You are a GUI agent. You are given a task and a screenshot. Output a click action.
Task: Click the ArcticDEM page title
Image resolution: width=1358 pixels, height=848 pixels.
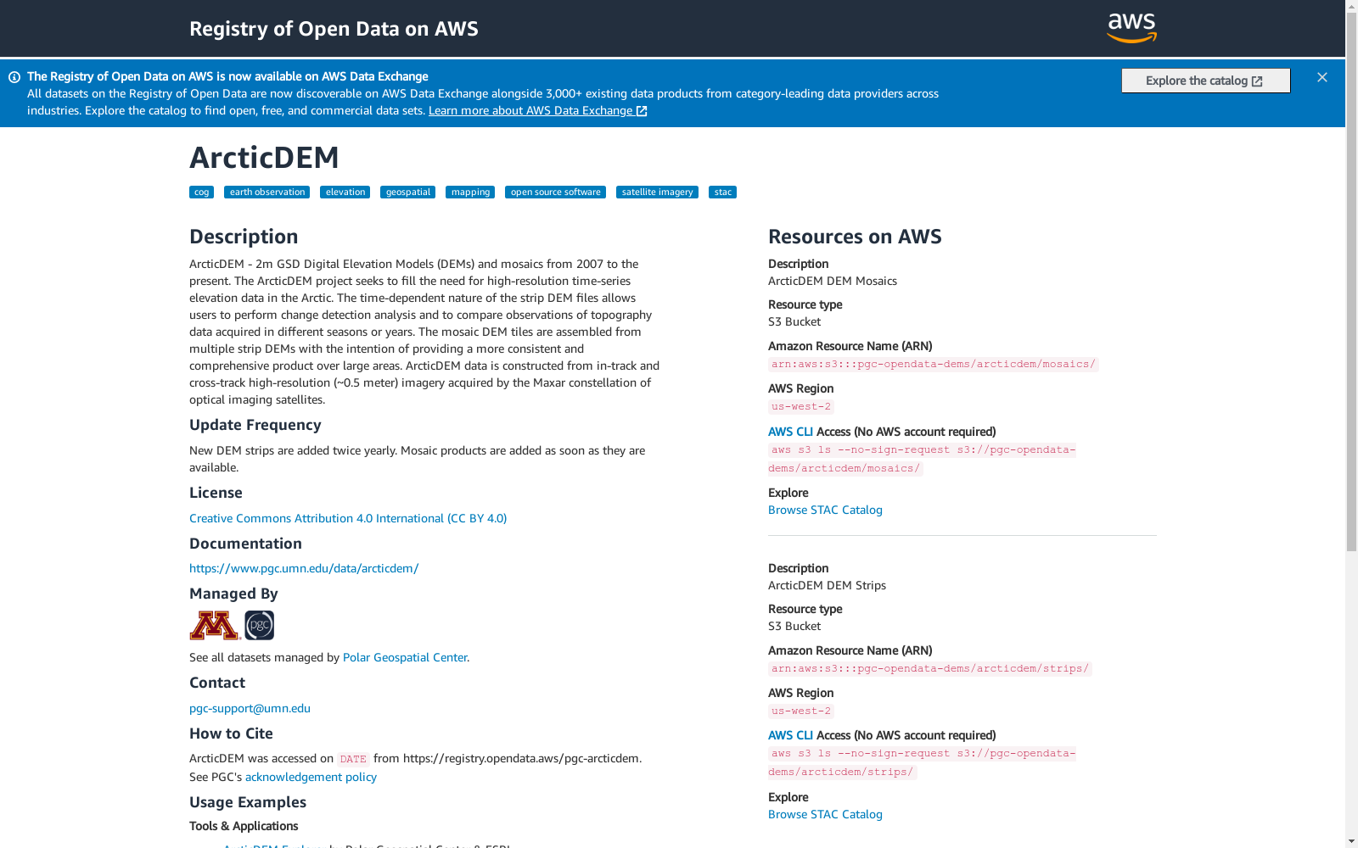click(264, 158)
